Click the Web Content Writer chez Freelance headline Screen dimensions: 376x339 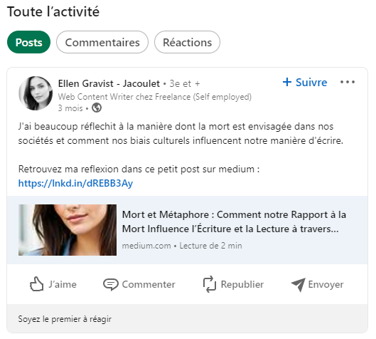155,97
